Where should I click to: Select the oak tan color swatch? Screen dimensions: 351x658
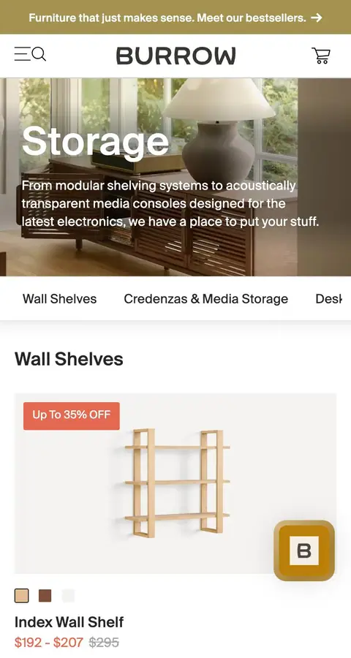(x=22, y=595)
